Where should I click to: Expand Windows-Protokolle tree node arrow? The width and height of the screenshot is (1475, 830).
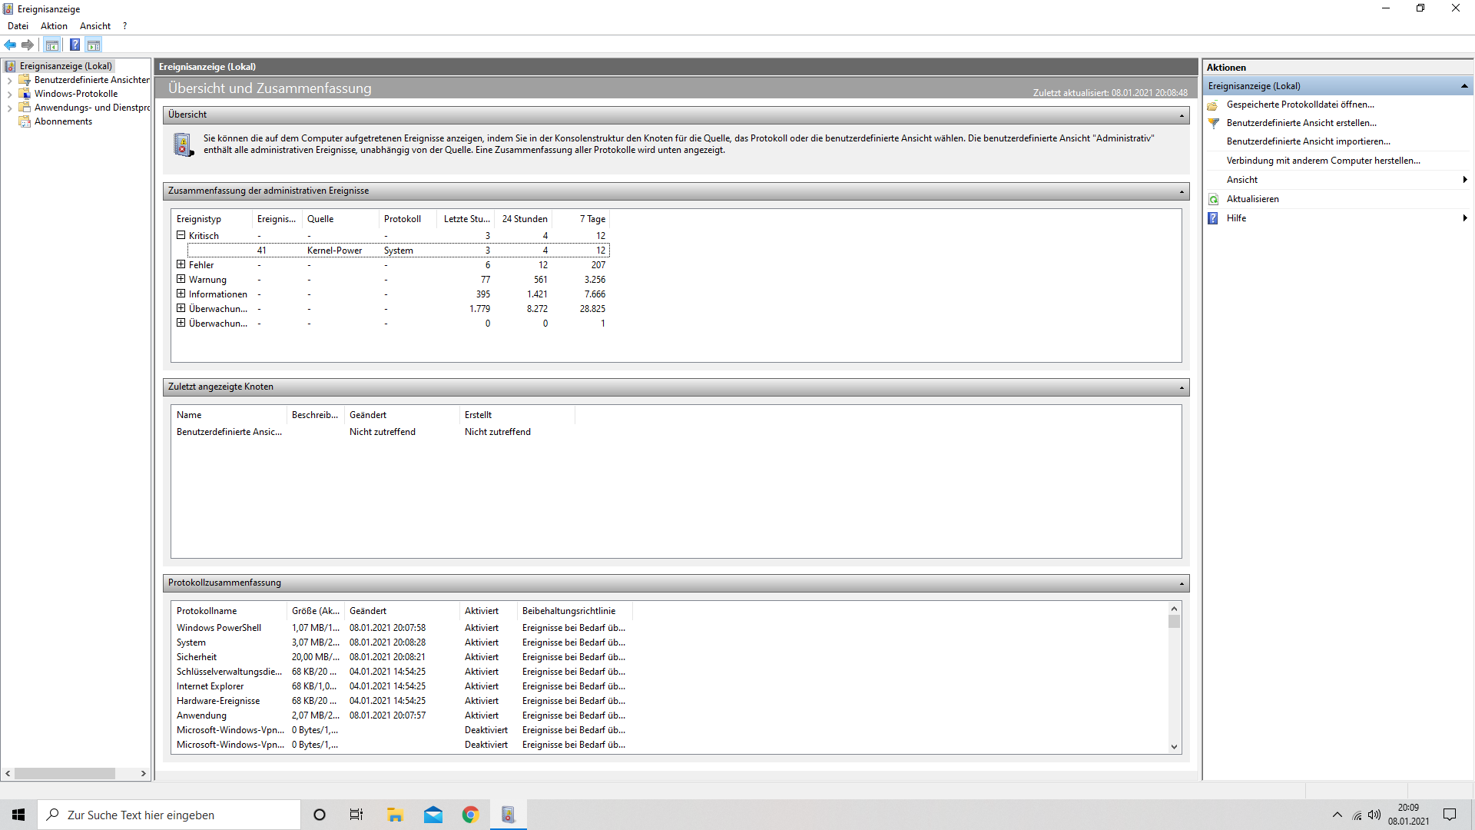9,95
